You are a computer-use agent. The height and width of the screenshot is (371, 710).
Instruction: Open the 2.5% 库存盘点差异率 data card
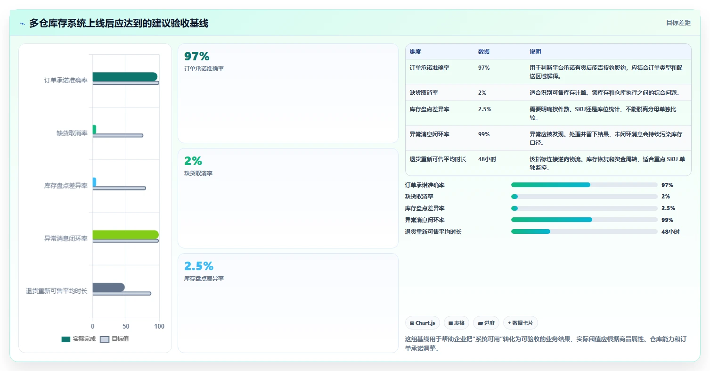(288, 303)
